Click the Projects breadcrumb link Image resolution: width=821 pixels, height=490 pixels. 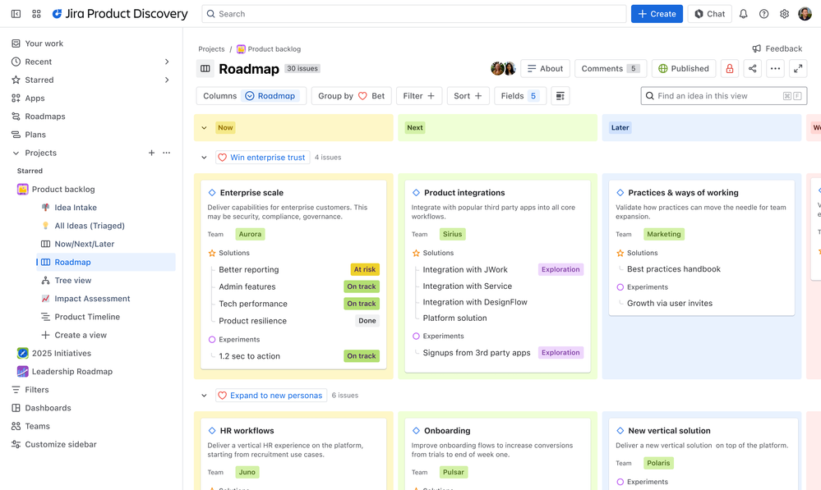point(211,49)
